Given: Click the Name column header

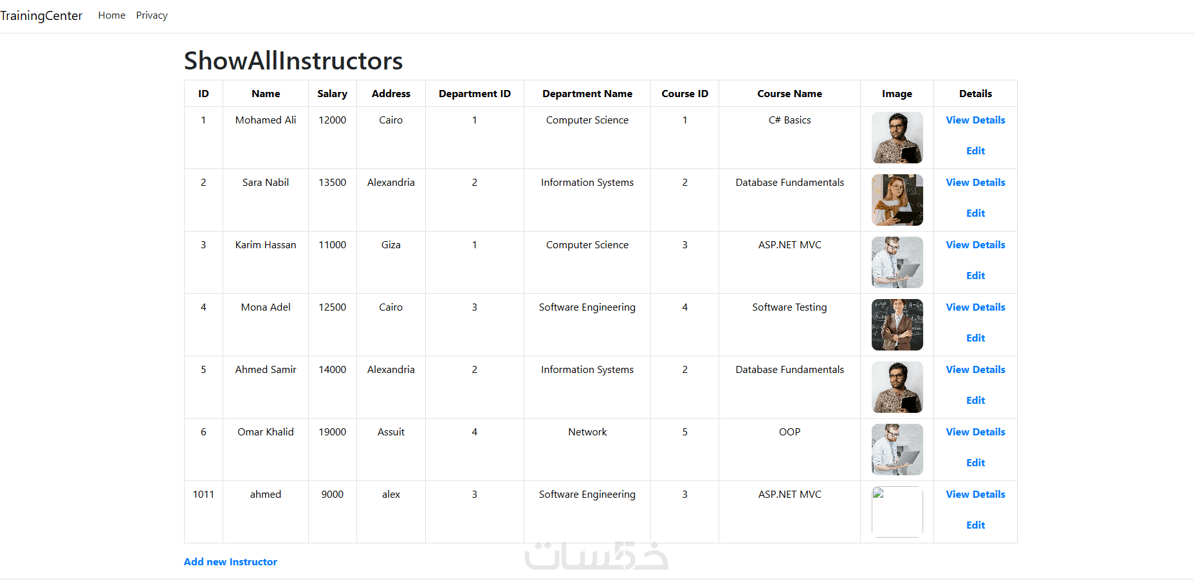Looking at the screenshot, I should (266, 94).
